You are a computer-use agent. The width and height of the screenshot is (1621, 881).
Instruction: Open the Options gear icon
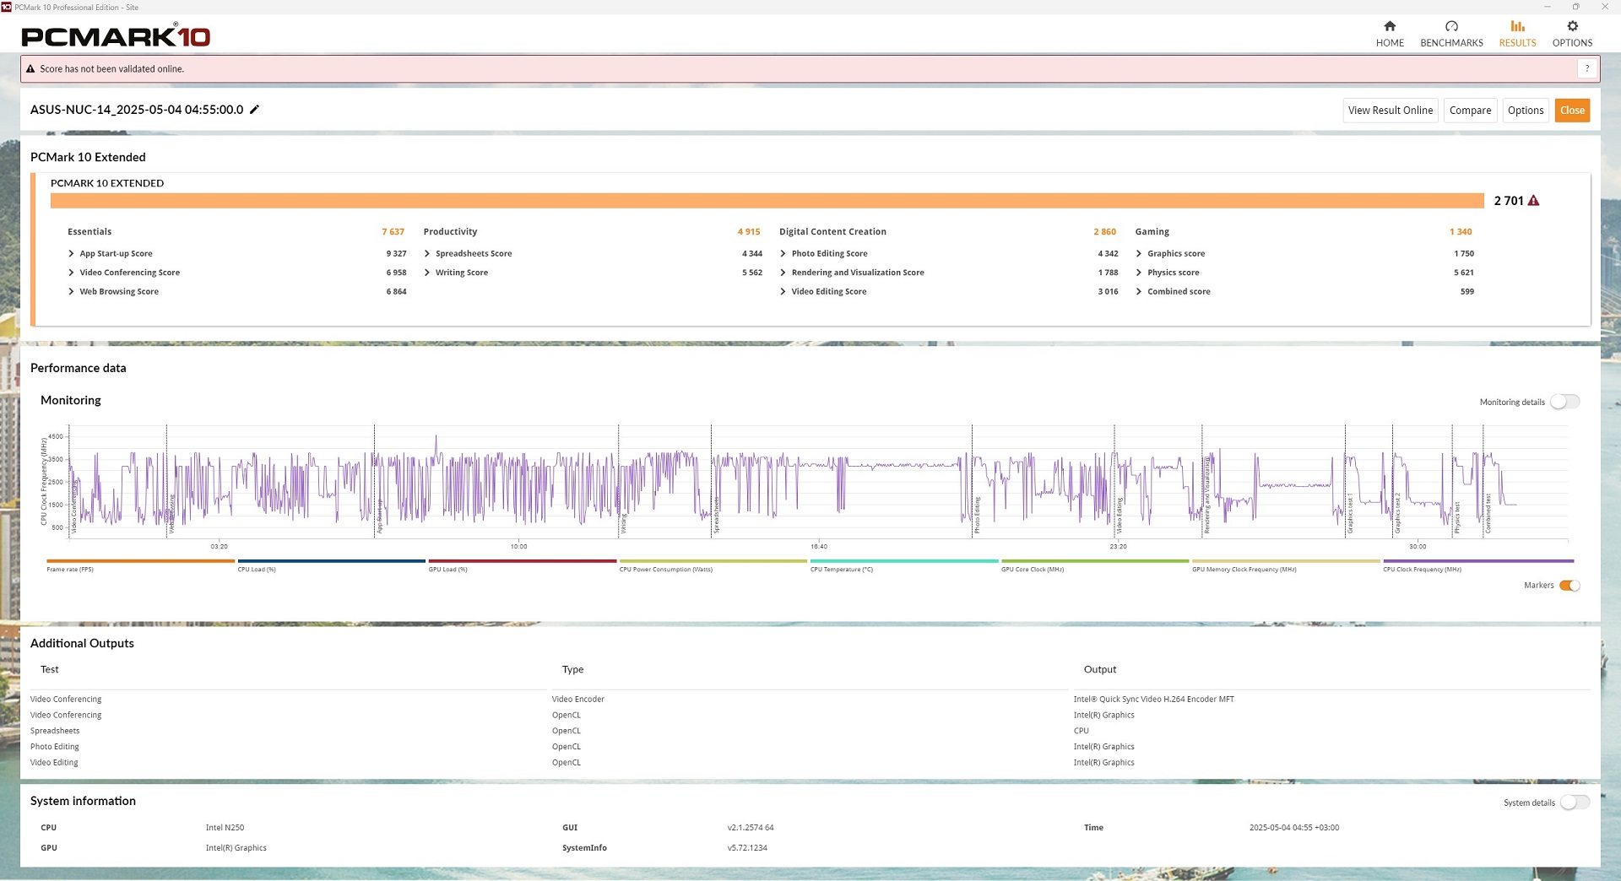(x=1572, y=26)
